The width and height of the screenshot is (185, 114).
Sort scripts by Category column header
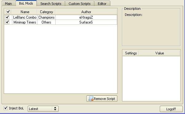point(46,12)
